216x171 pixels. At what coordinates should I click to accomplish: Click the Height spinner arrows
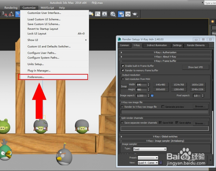click(148, 90)
